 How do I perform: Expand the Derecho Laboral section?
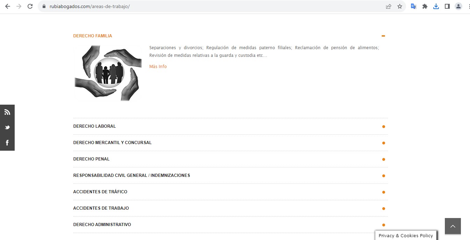94,126
